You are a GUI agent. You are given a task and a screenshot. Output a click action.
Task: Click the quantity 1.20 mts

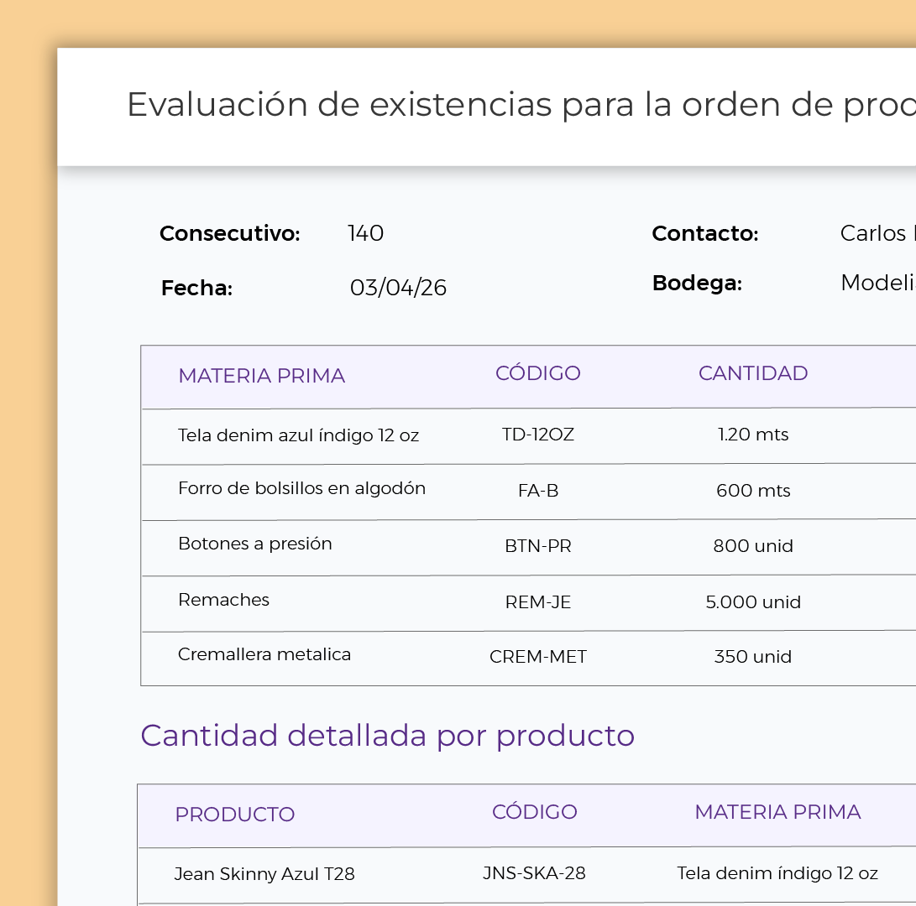pyautogui.click(x=753, y=435)
